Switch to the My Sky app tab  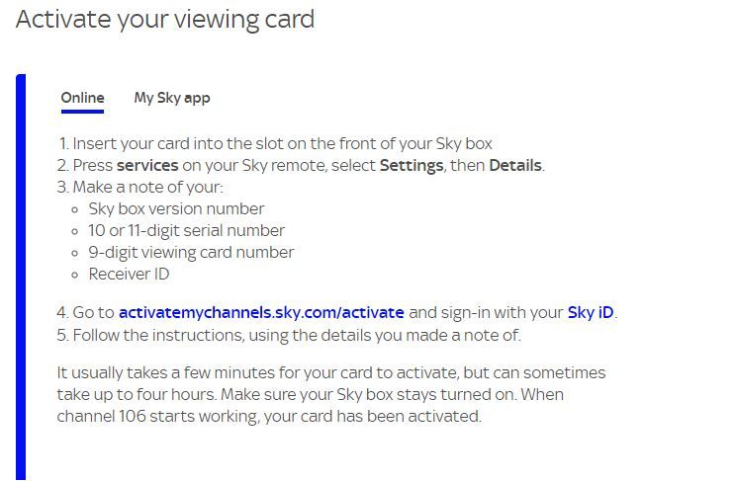click(172, 98)
